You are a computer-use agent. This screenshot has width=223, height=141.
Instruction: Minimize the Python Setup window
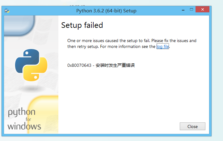pyautogui.click(x=182, y=10)
